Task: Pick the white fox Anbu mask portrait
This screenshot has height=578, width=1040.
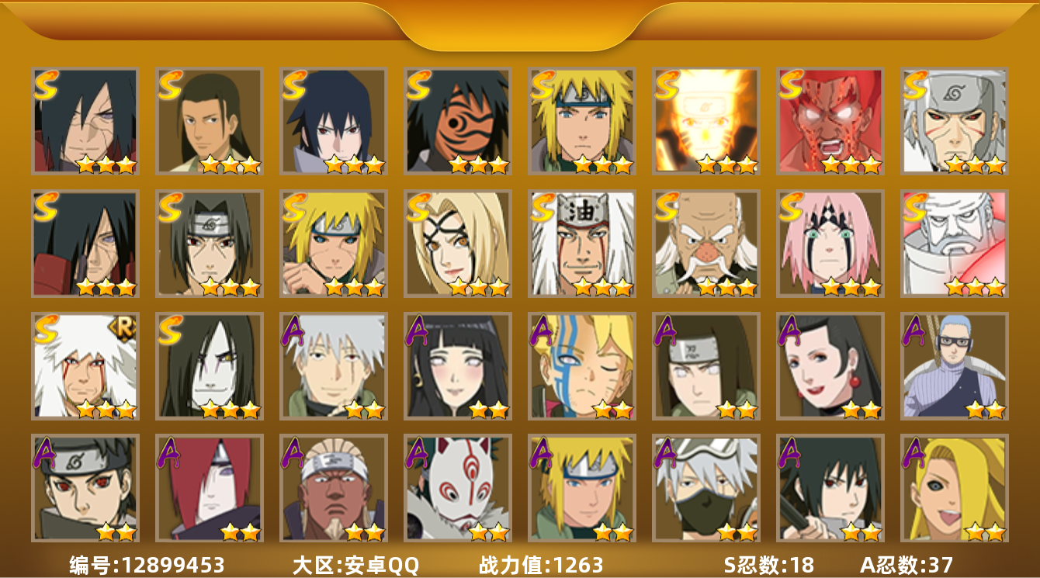Action: tap(457, 488)
